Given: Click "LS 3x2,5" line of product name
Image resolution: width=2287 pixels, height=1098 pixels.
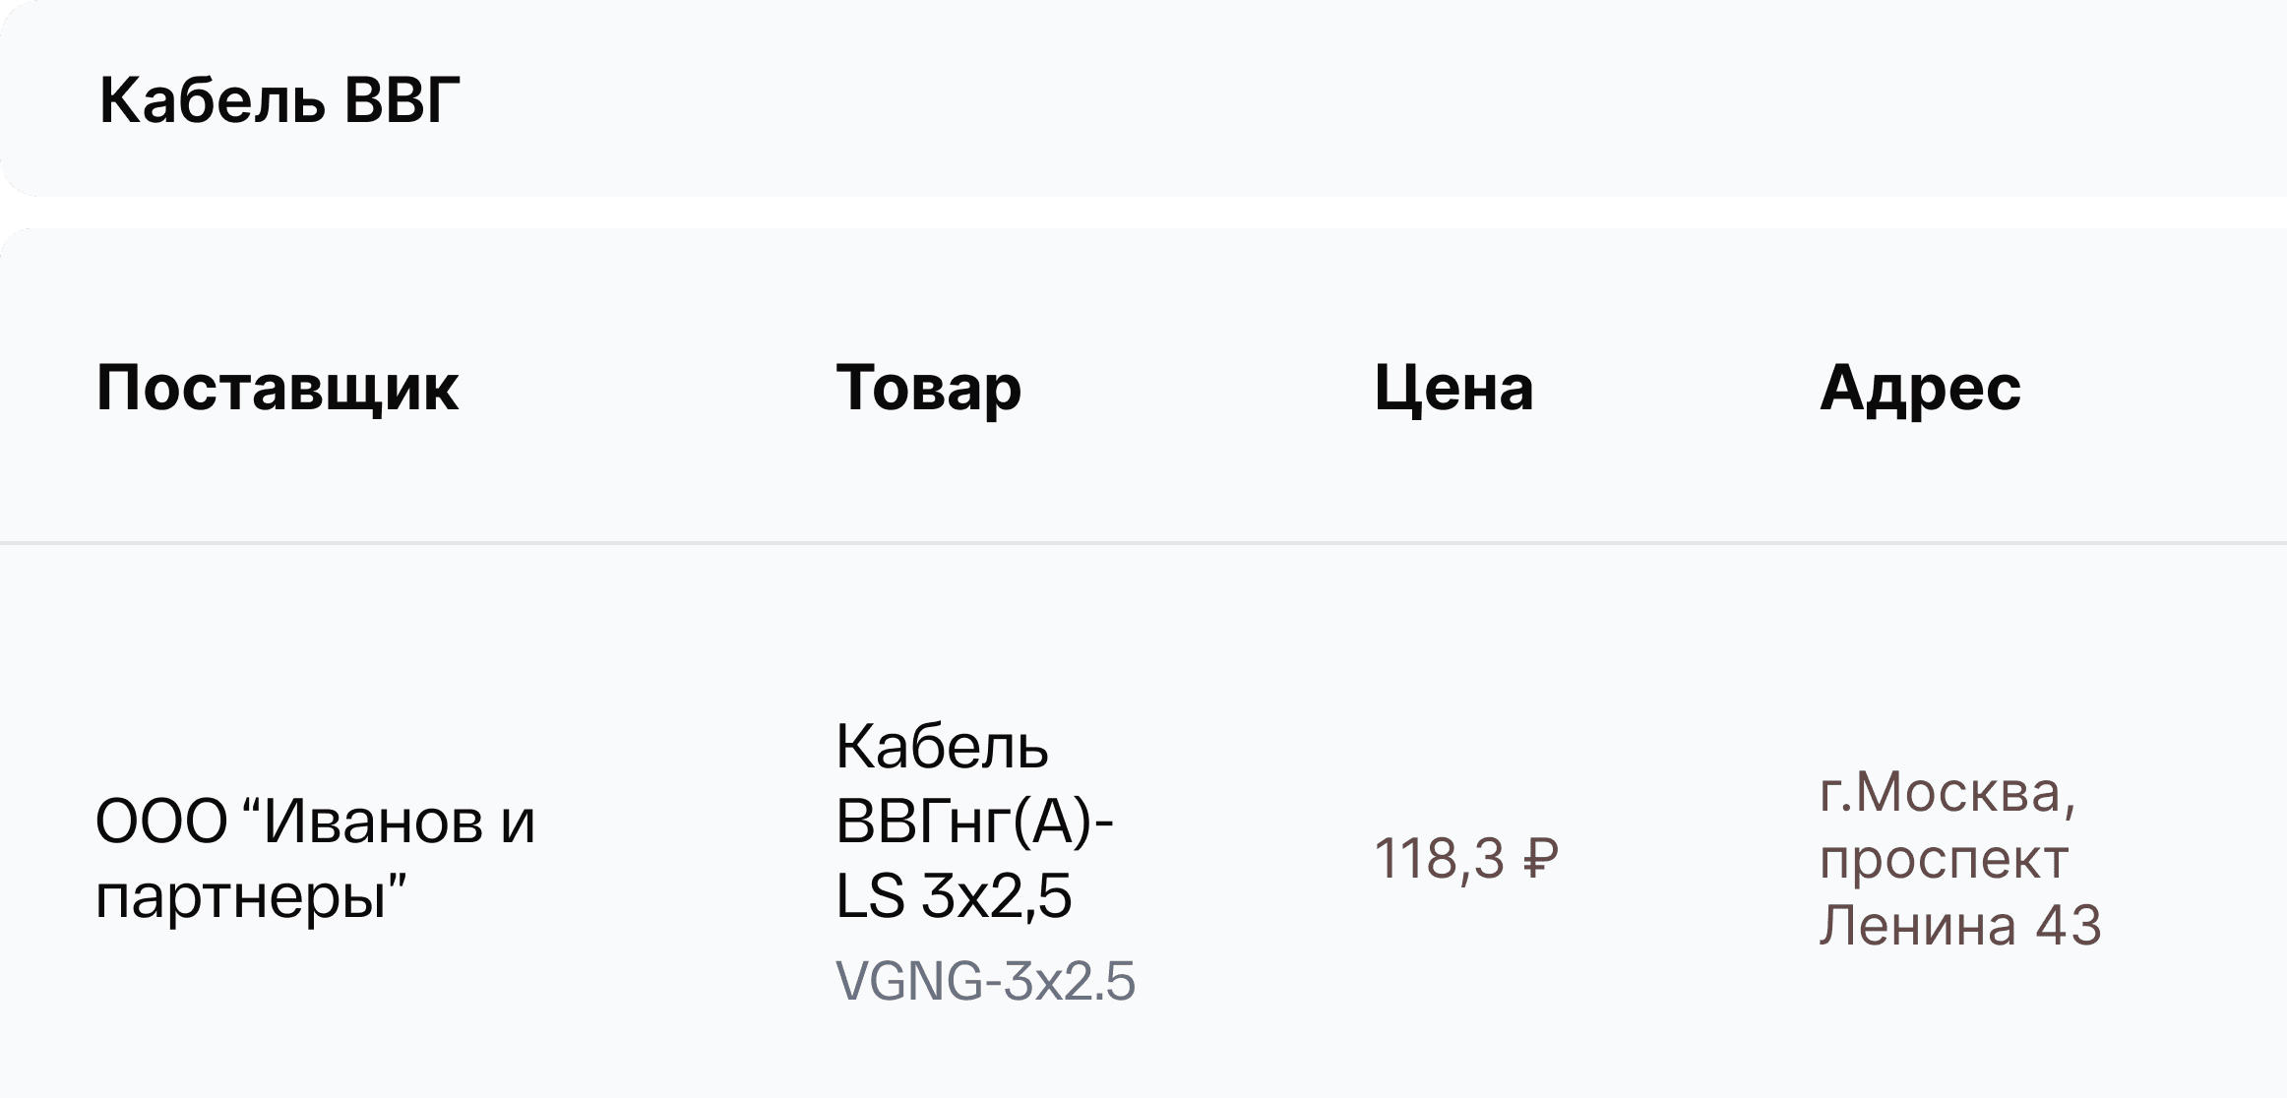Looking at the screenshot, I should 953,896.
